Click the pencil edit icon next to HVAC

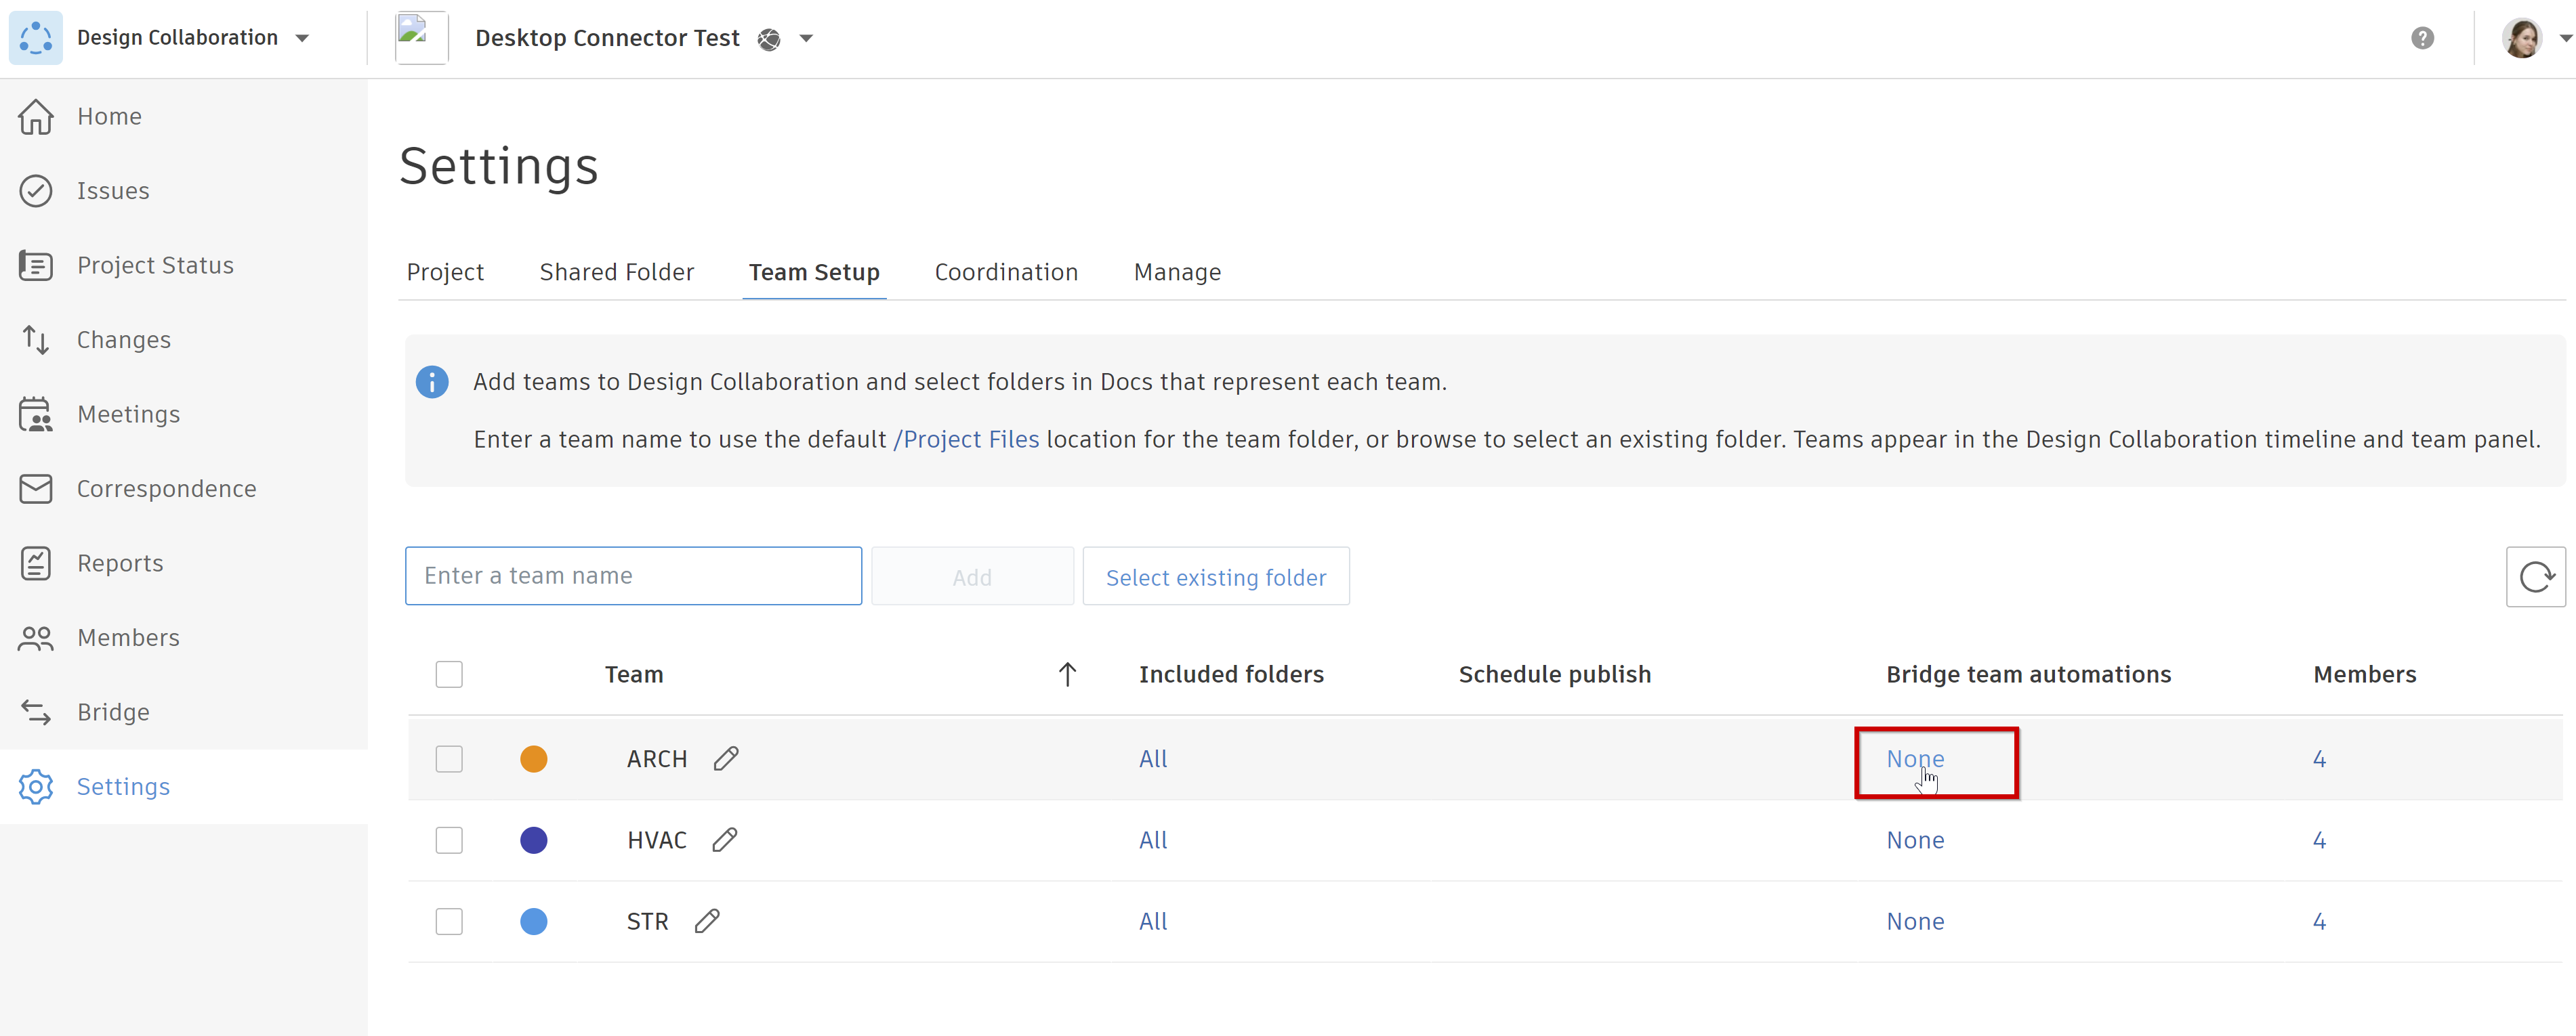click(725, 839)
